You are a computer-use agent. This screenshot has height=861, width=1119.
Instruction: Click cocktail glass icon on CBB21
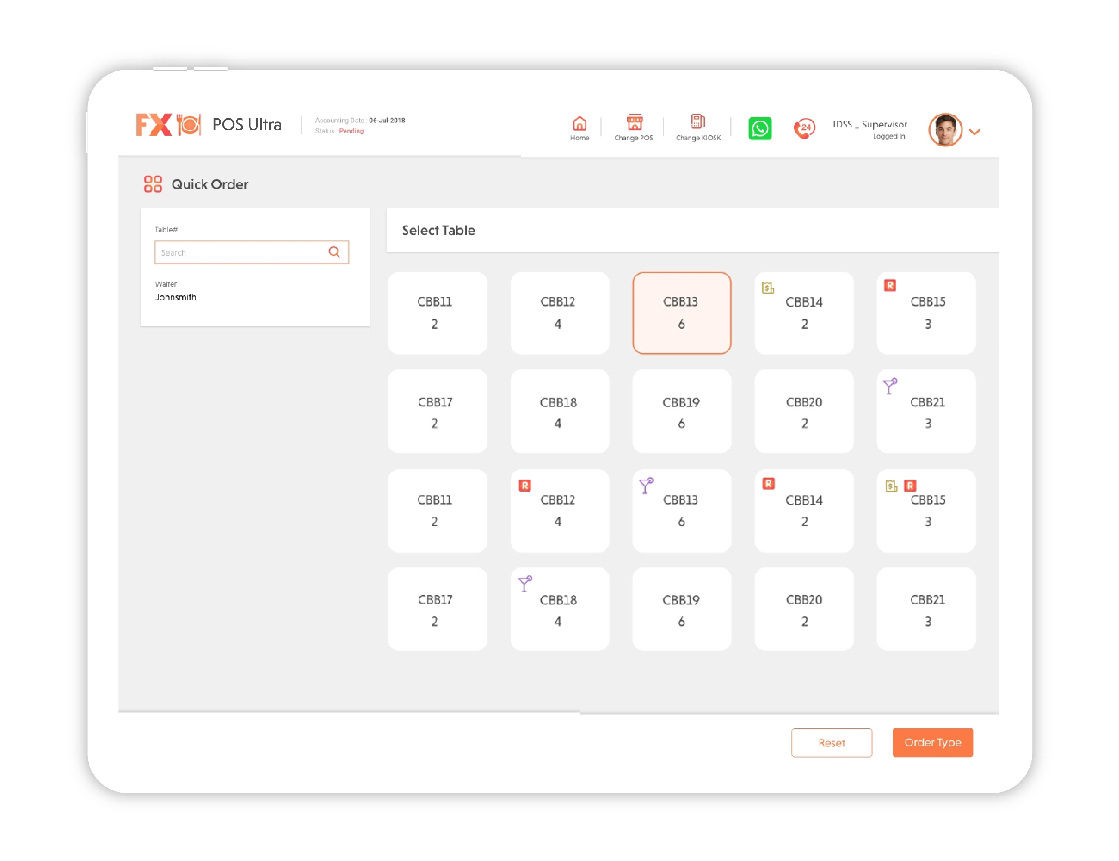(890, 385)
